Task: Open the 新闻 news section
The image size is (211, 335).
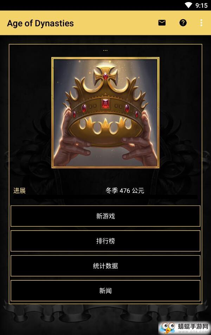Action: coord(105,291)
